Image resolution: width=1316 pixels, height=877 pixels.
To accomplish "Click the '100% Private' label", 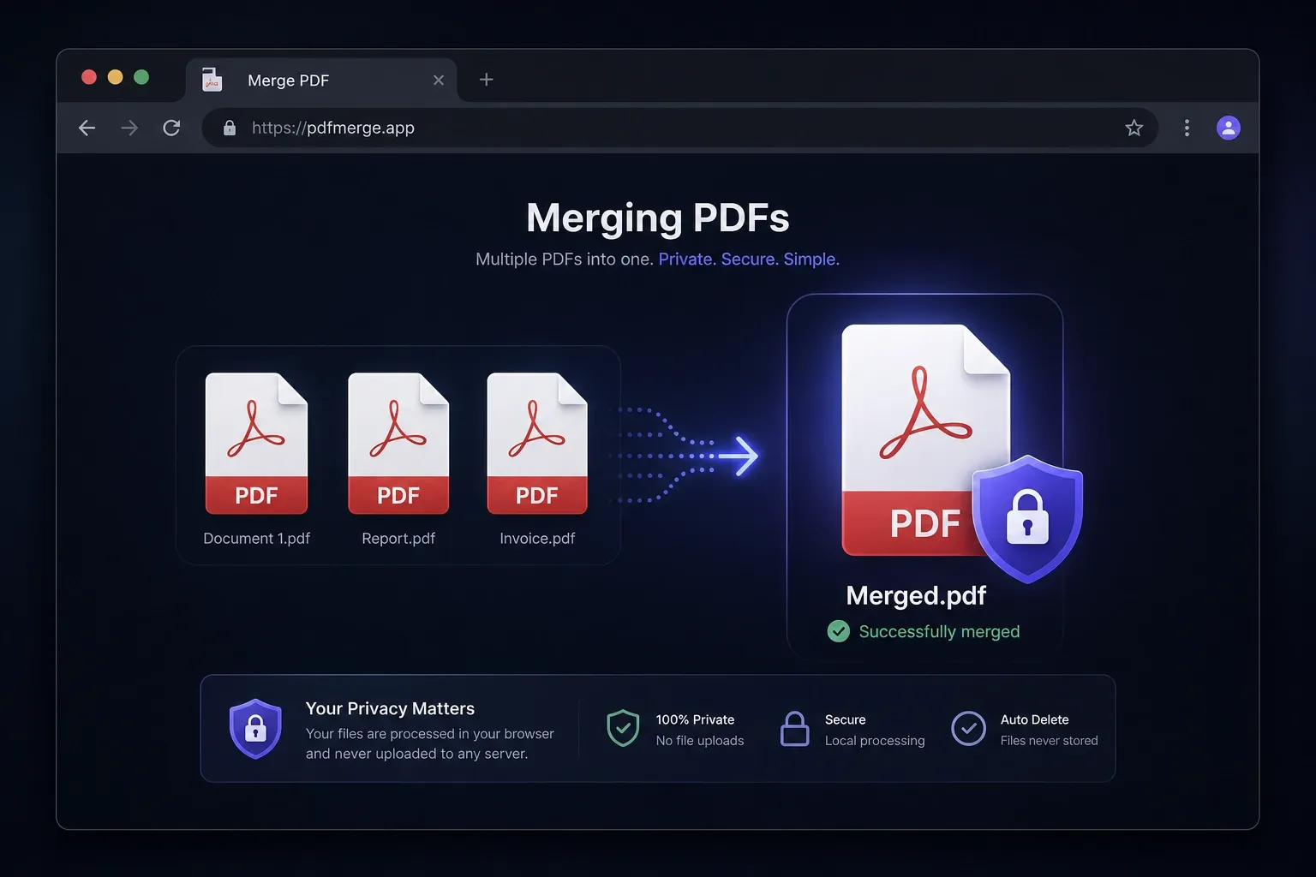I will 695,719.
